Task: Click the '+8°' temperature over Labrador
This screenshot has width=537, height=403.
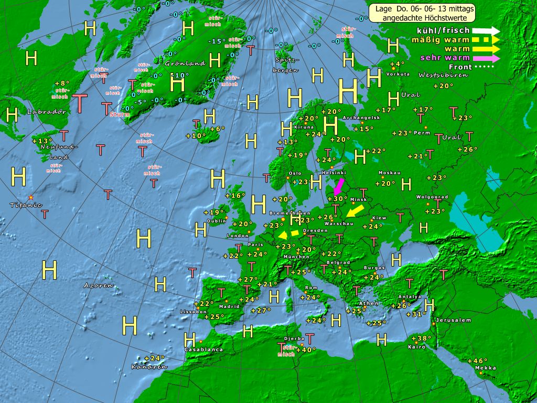Action: (x=62, y=83)
